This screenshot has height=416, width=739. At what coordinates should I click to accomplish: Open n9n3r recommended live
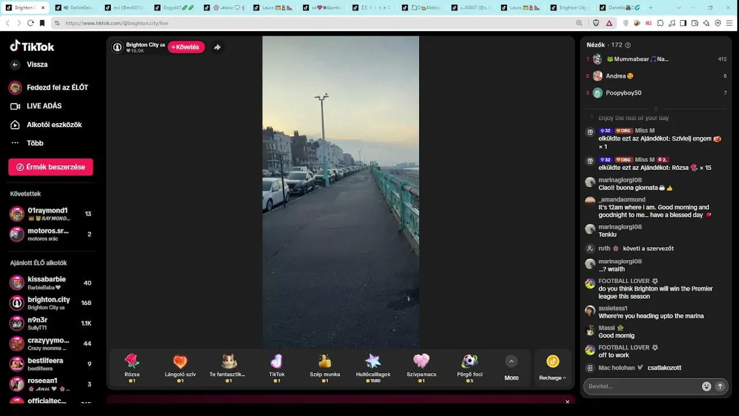pyautogui.click(x=51, y=323)
